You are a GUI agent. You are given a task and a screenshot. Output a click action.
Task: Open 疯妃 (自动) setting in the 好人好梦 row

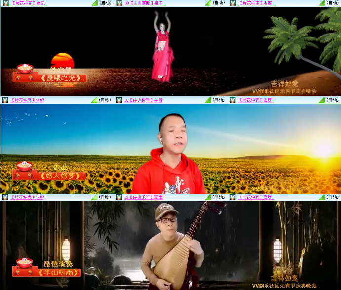(105, 100)
